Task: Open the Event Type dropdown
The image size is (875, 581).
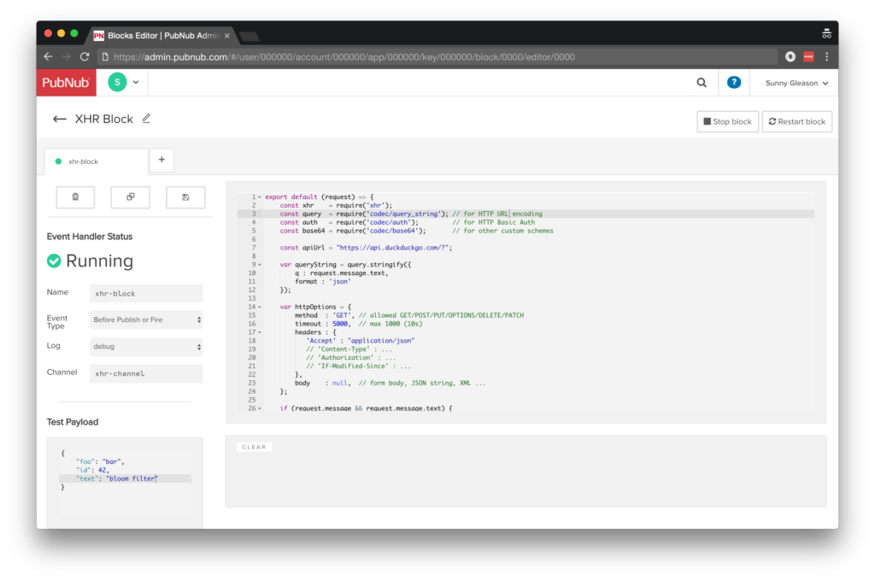Action: click(146, 320)
